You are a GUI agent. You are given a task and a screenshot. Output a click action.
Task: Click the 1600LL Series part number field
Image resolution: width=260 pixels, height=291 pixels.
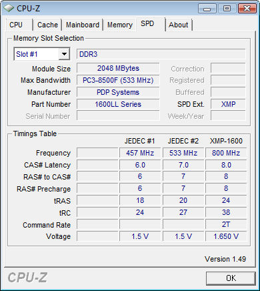tap(118, 104)
